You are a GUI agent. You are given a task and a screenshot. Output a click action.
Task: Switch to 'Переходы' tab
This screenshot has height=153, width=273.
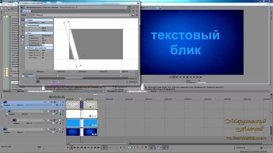(x=20, y=91)
